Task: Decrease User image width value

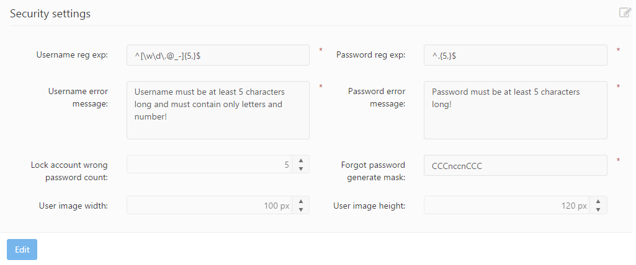Action: click(300, 210)
